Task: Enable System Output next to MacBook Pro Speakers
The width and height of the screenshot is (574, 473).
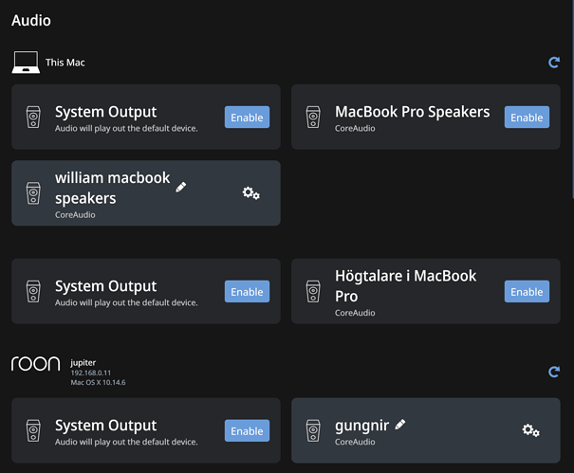Action: click(247, 117)
